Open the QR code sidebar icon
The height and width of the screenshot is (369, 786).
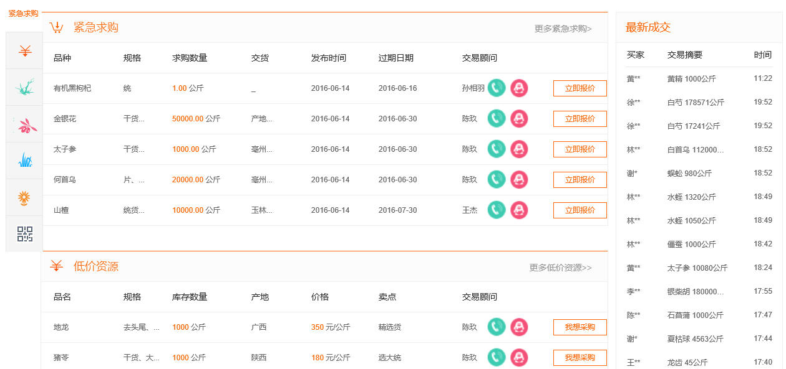pyautogui.click(x=24, y=235)
